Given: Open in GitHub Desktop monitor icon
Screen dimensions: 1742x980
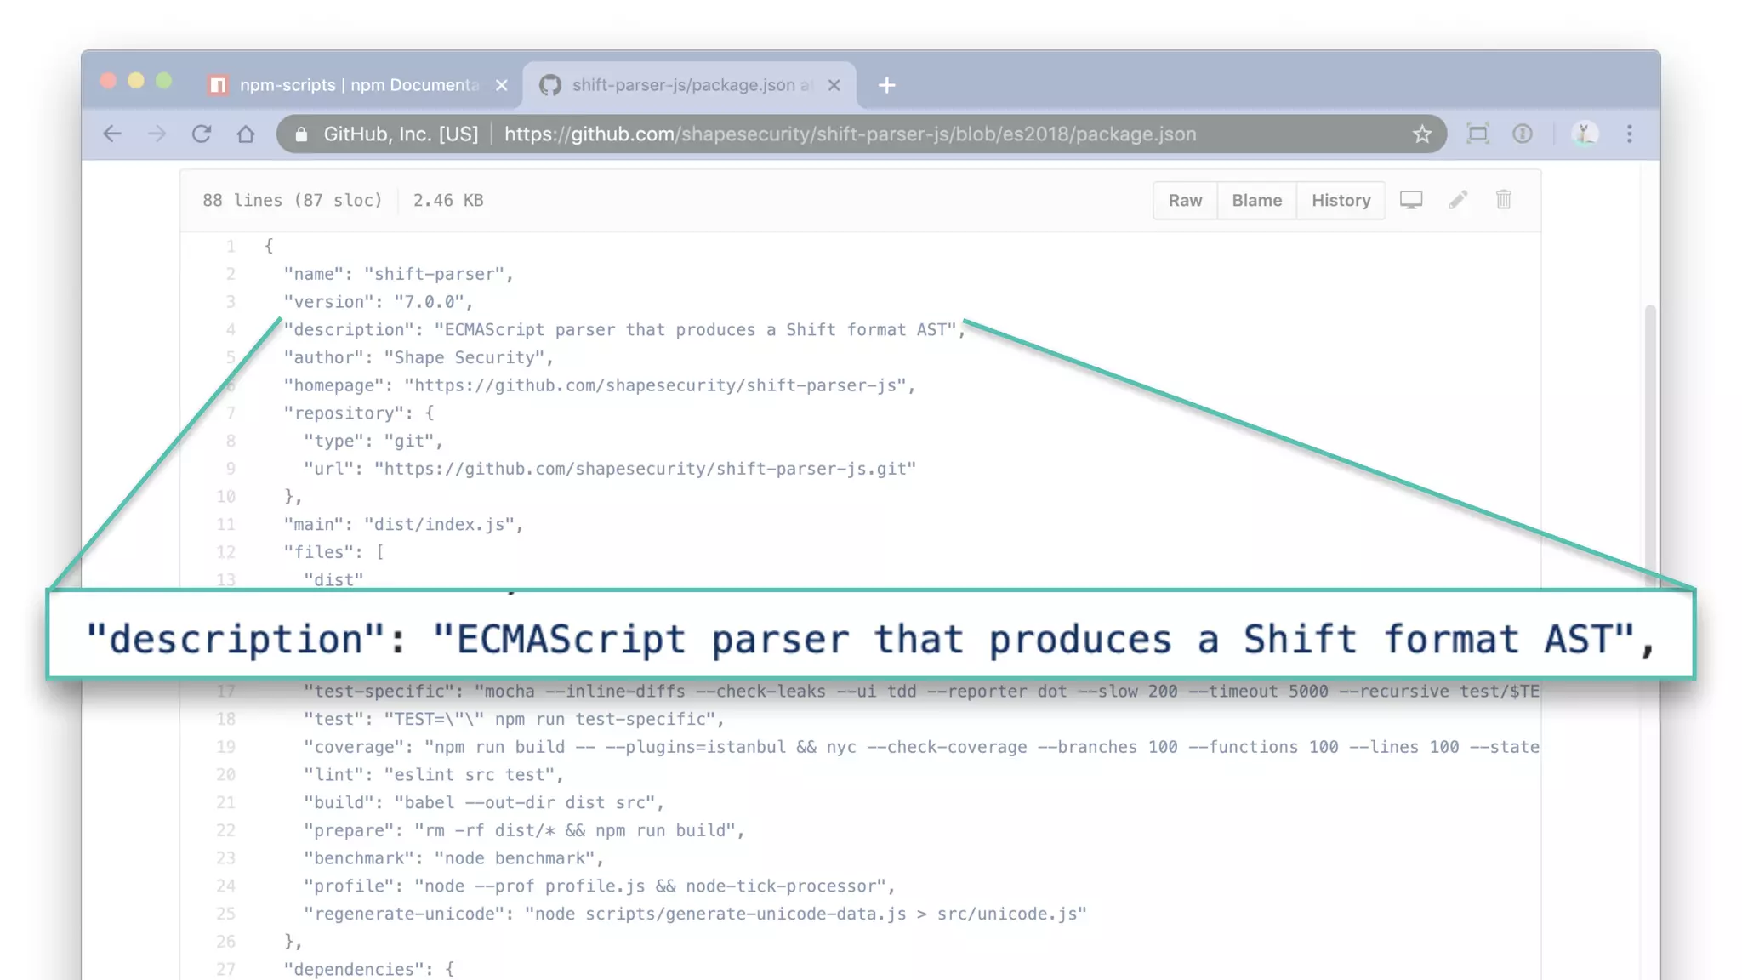Looking at the screenshot, I should 1411,200.
